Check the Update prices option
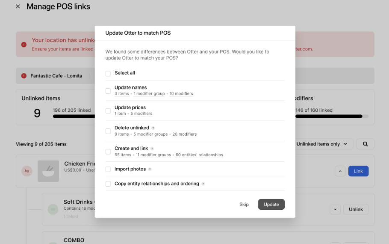 108,110
